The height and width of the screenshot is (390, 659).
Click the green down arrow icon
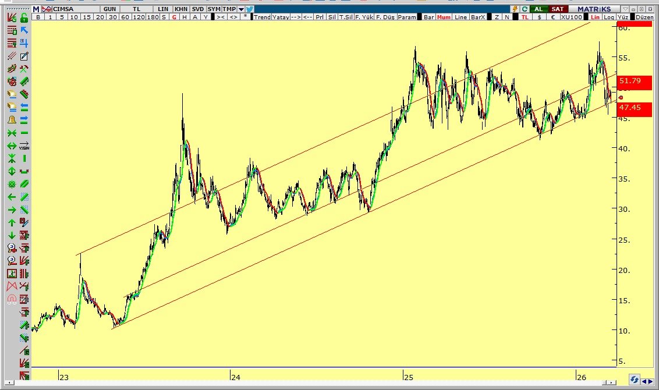click(12, 235)
